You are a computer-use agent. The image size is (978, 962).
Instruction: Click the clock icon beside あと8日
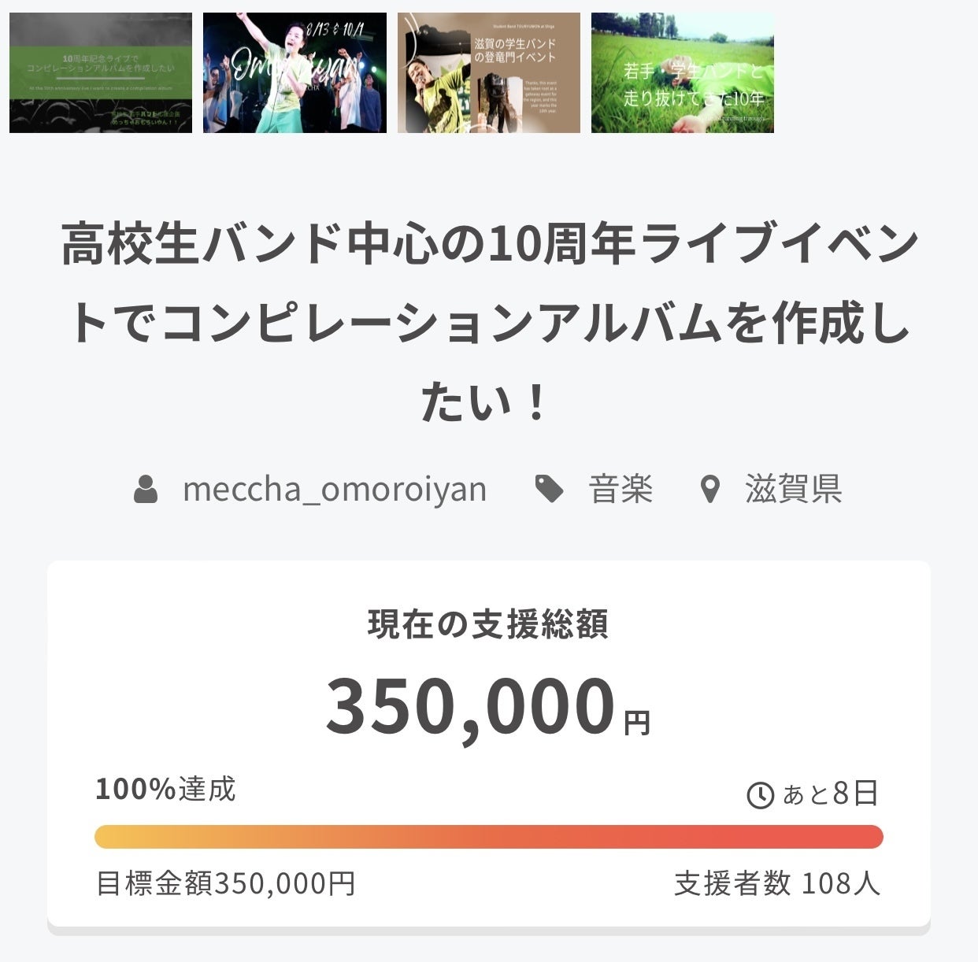point(760,795)
